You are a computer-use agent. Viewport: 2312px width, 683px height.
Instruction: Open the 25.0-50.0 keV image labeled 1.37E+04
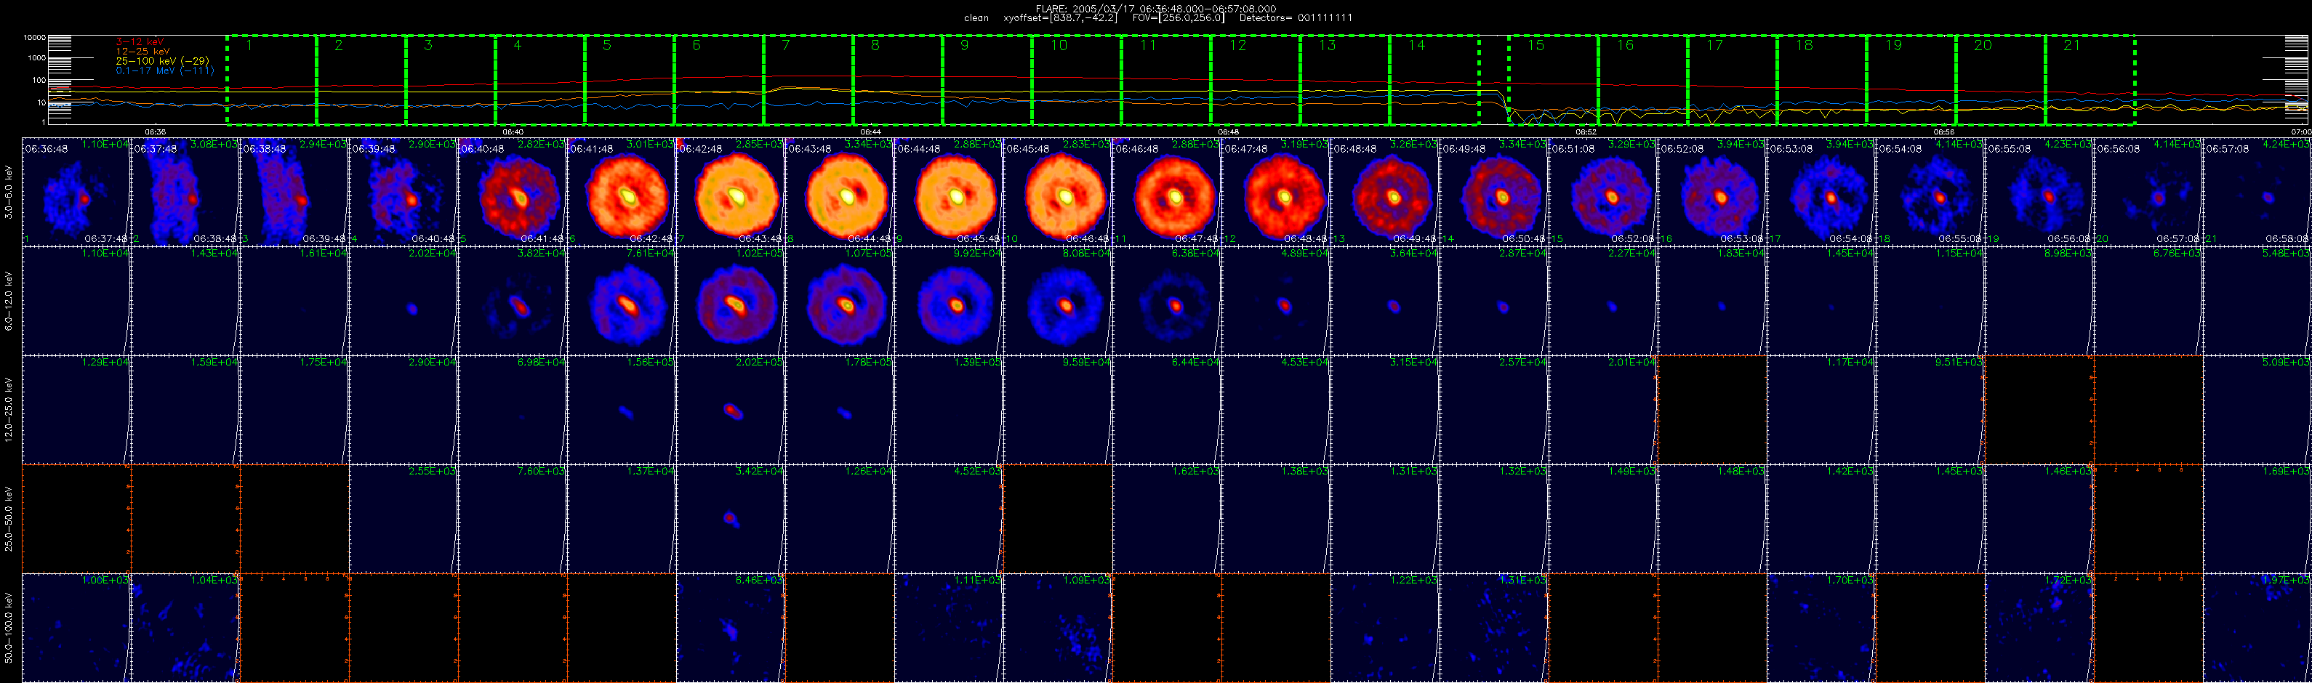click(621, 519)
